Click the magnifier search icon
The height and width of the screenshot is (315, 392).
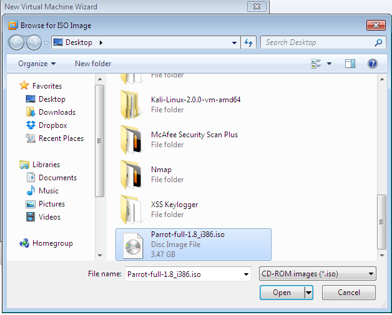[x=378, y=42]
